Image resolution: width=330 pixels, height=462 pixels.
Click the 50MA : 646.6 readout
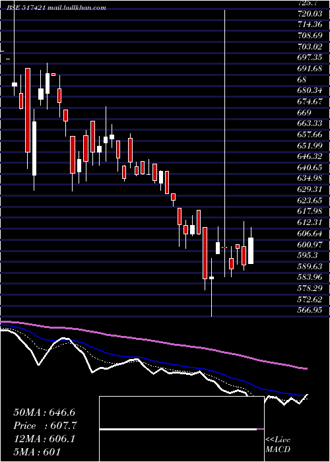click(44, 412)
